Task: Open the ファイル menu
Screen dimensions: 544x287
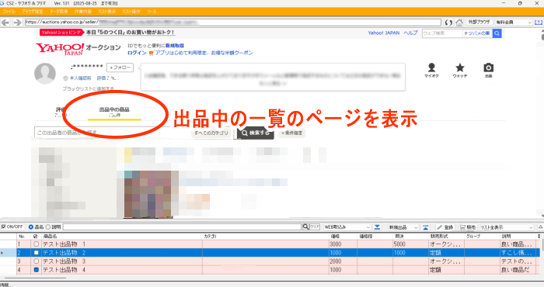Action: pos(9,12)
